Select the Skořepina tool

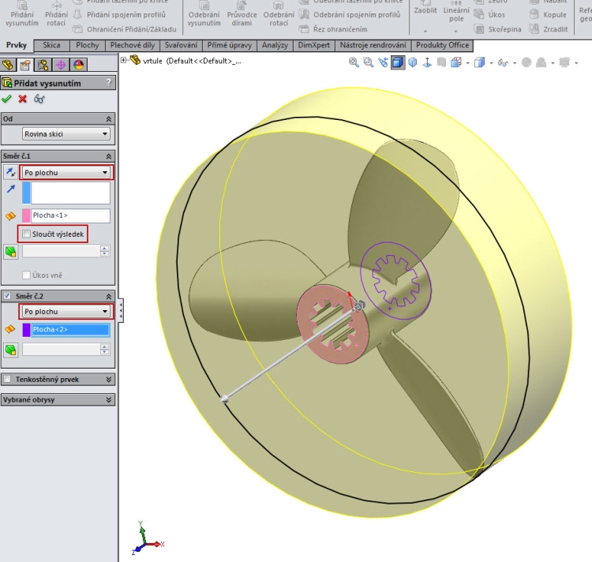pyautogui.click(x=497, y=29)
